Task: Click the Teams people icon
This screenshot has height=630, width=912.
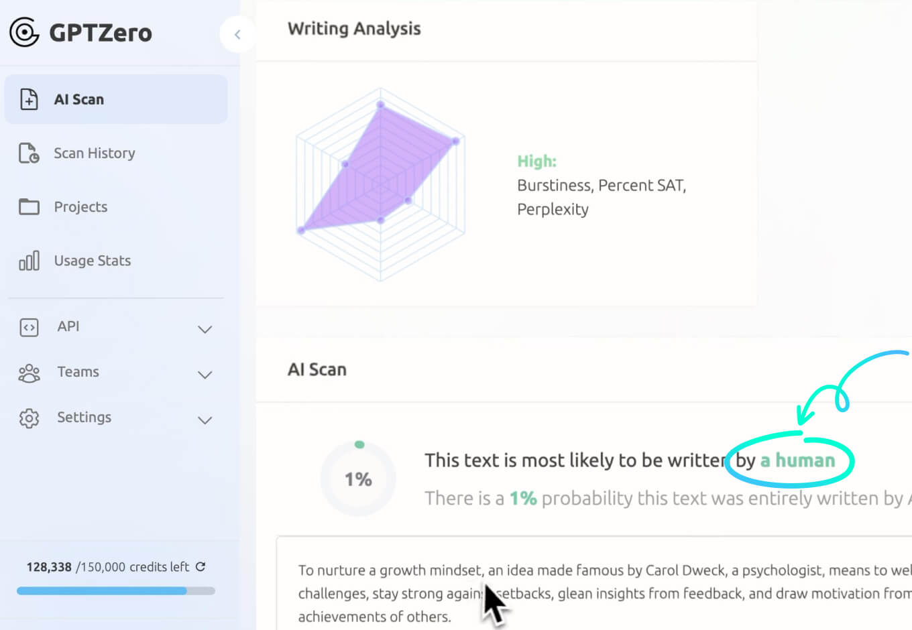Action: [29, 373]
